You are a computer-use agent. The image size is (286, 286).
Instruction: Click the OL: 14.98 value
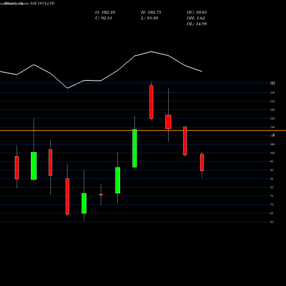pos(197,24)
